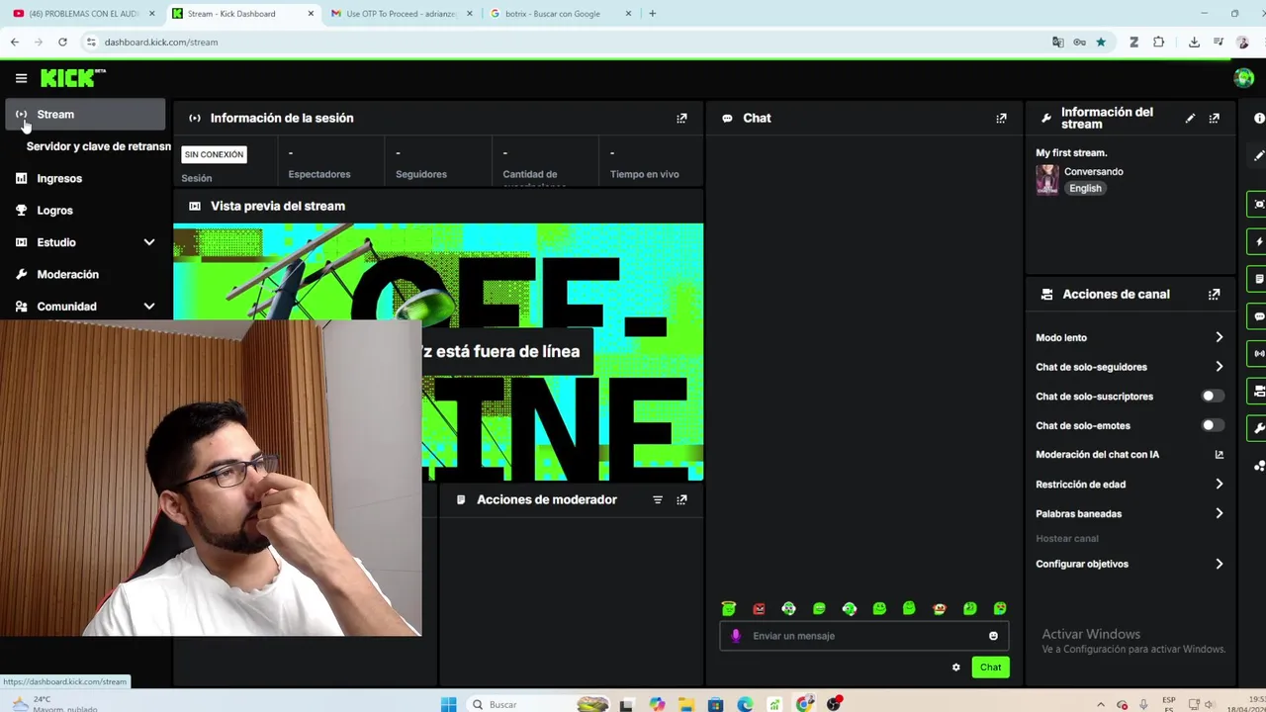Click the browser address bar

coord(564,42)
